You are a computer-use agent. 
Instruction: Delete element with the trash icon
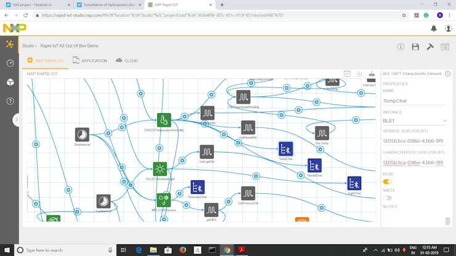[x=447, y=221]
